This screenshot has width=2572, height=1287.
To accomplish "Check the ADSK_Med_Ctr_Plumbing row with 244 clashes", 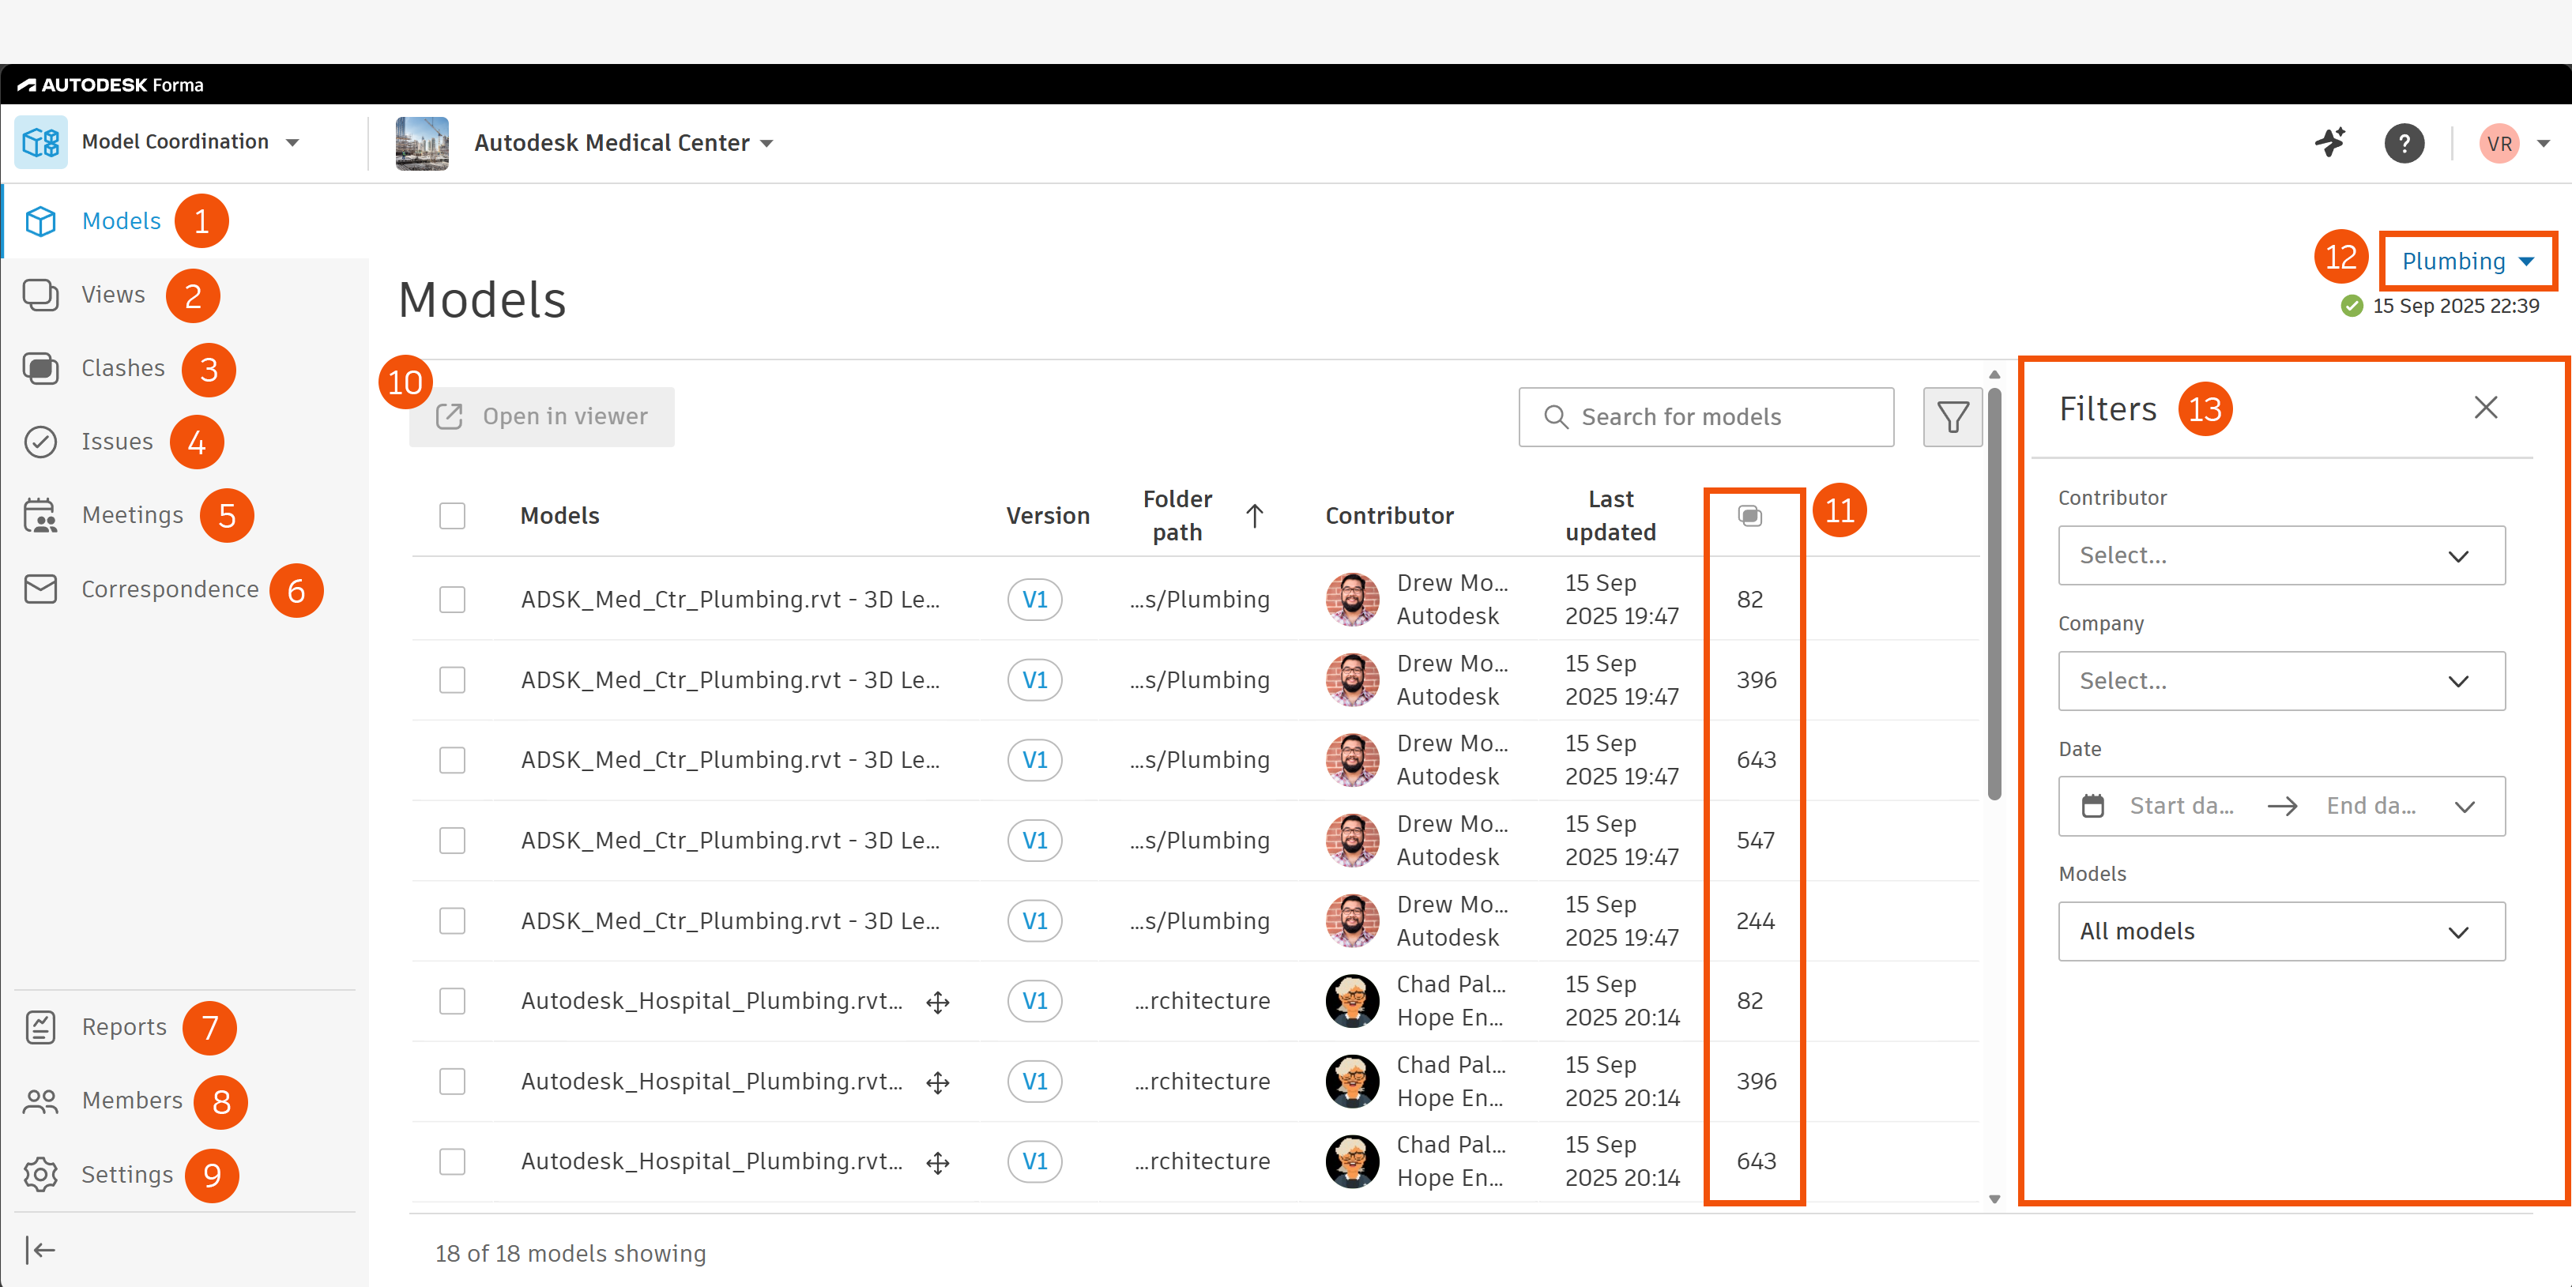I will coord(452,920).
